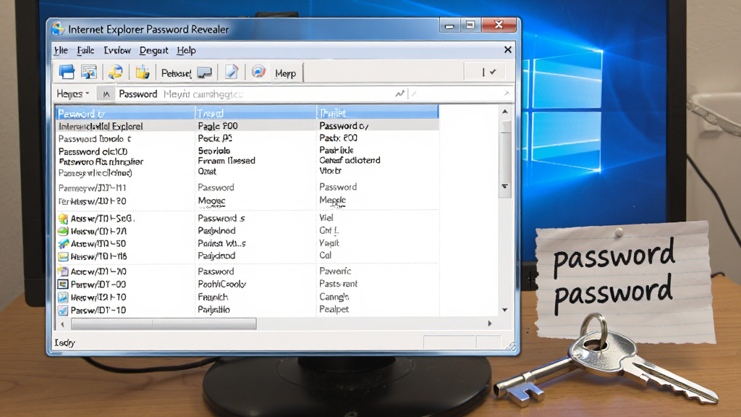This screenshot has height=417, width=741.
Task: Click the picture icon of the row ending I-TO
Action: pos(63,298)
